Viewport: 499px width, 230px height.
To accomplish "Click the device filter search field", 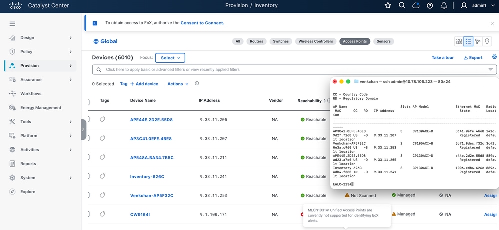I will coord(294,69).
